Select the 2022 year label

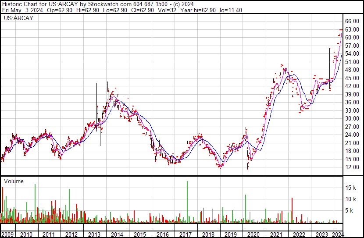299,234
